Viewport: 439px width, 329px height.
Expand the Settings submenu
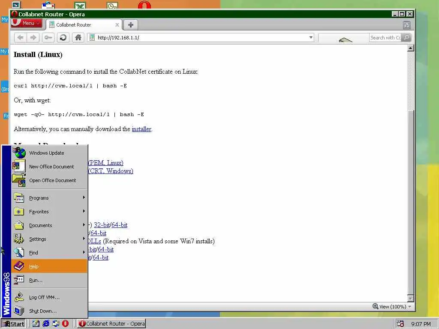click(49, 239)
